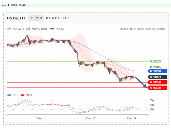This screenshot has height=128, width=171.
Task: Click the RSI 30 axis label
Action: (x=152, y=109)
